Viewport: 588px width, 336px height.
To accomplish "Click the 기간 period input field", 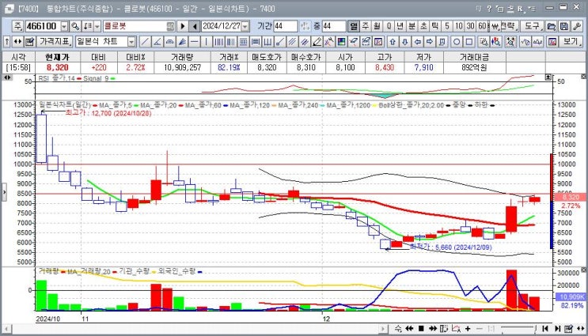I will pos(286,26).
